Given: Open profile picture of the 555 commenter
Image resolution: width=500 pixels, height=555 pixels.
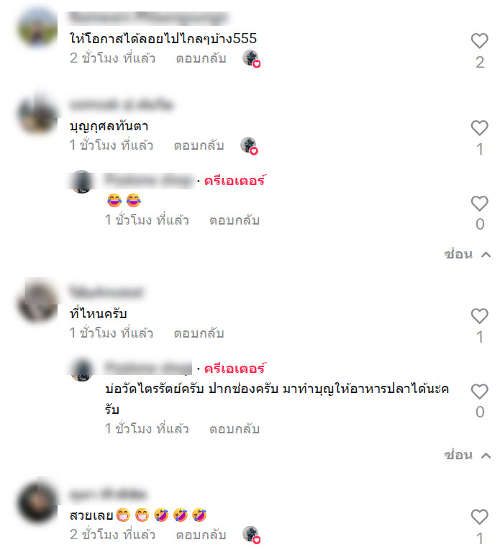Looking at the screenshot, I should [38, 27].
